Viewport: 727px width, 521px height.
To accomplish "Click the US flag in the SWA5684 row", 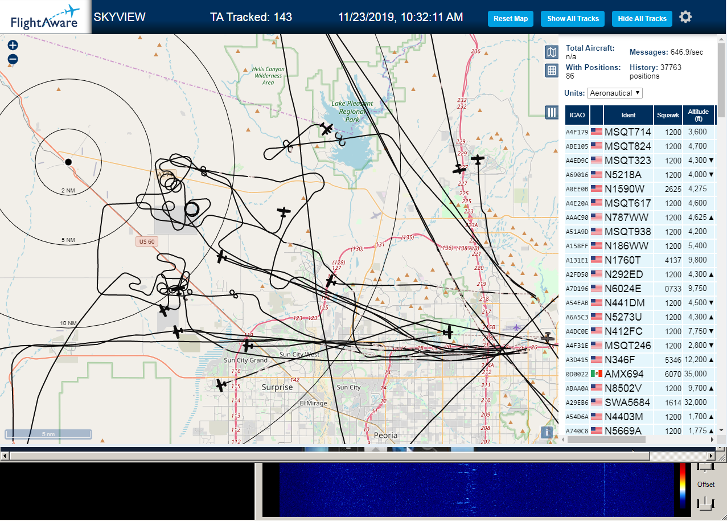I will [x=597, y=403].
